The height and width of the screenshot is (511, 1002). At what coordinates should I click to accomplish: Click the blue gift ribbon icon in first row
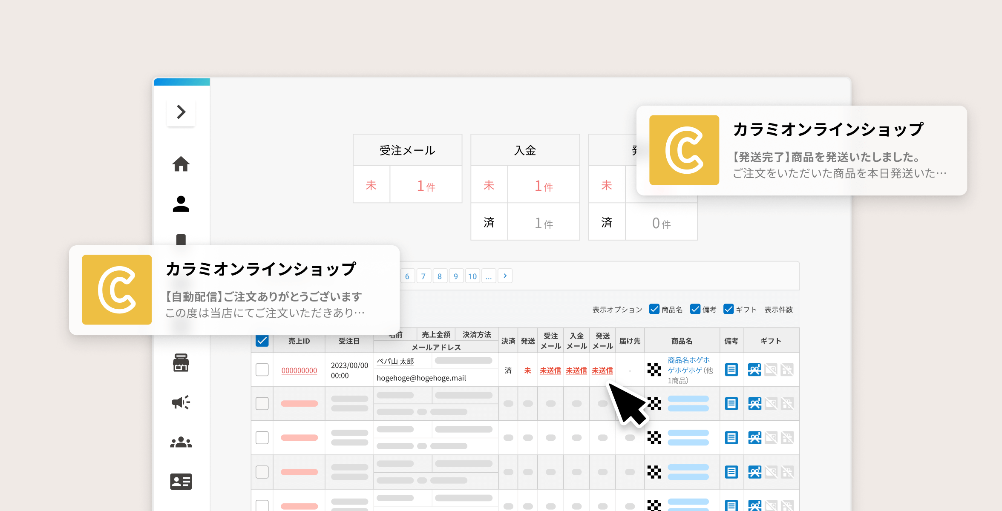[x=754, y=370]
